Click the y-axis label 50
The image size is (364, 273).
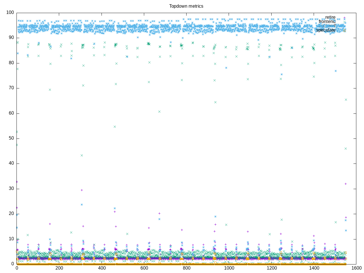click(x=11, y=138)
